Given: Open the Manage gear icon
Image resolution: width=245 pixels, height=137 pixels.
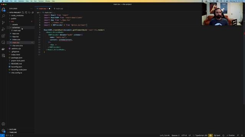Looking at the screenshot, I should [3, 131].
